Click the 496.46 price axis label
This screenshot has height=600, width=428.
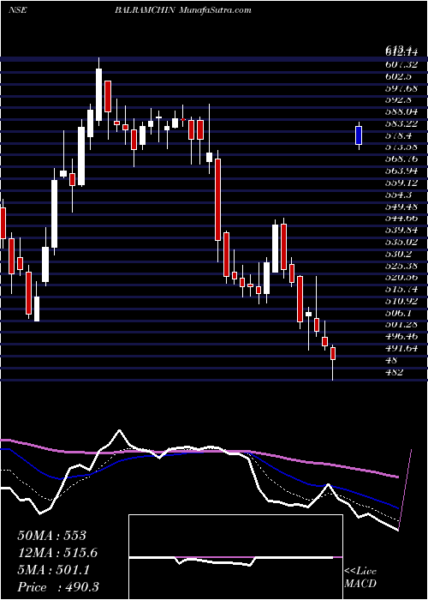(401, 336)
